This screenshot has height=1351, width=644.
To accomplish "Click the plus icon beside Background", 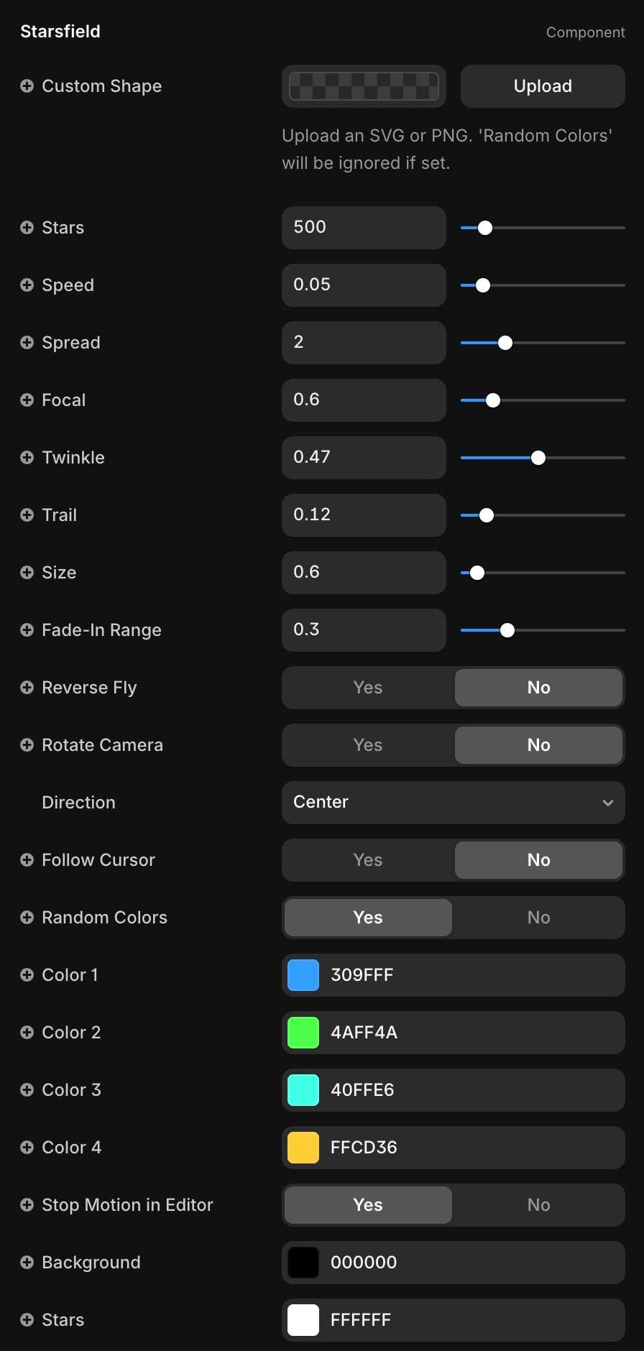I will (x=27, y=1263).
